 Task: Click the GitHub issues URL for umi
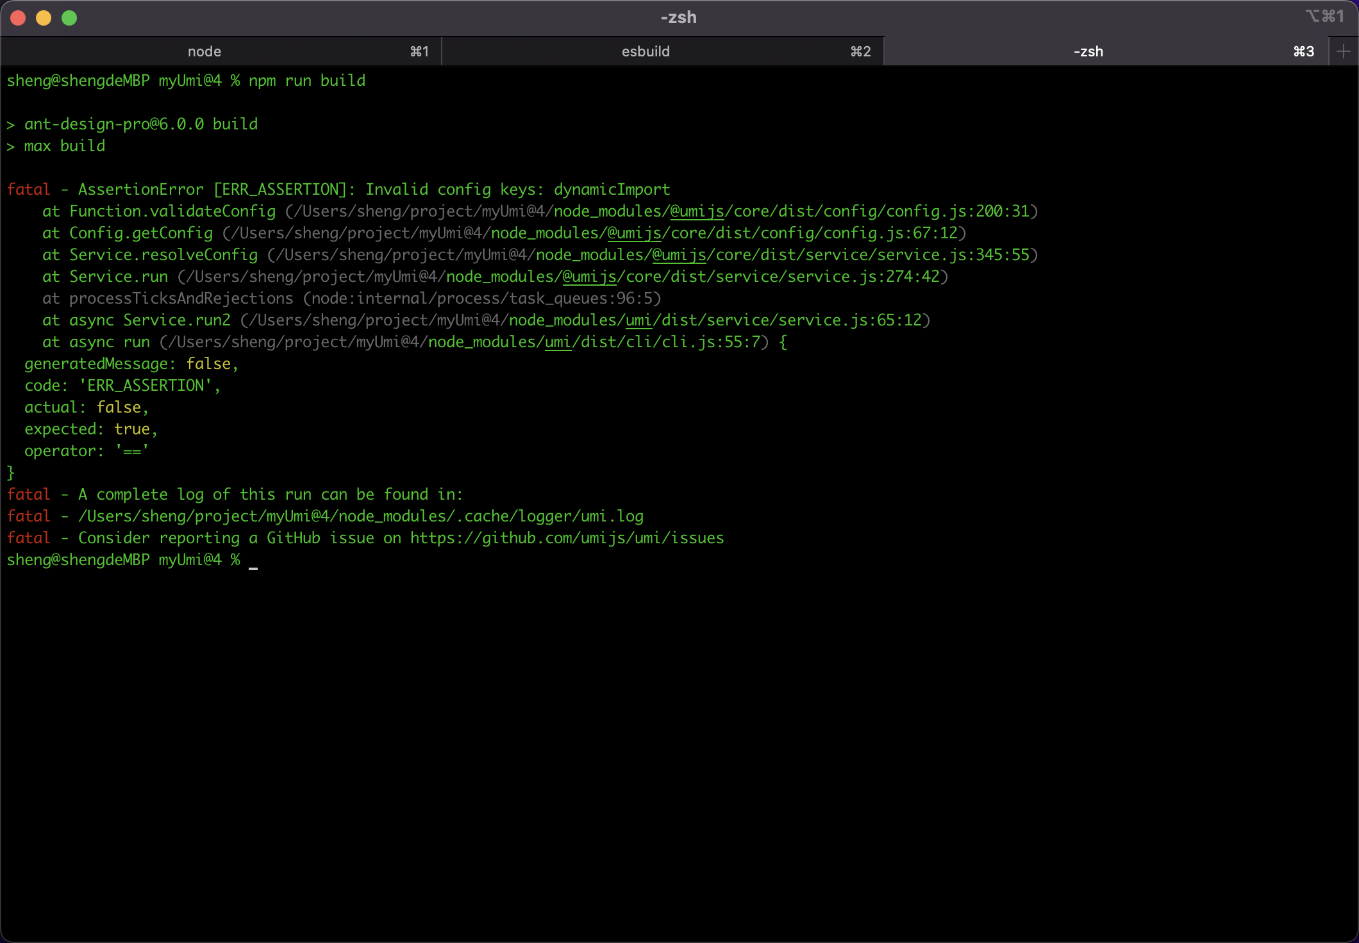pyautogui.click(x=567, y=538)
